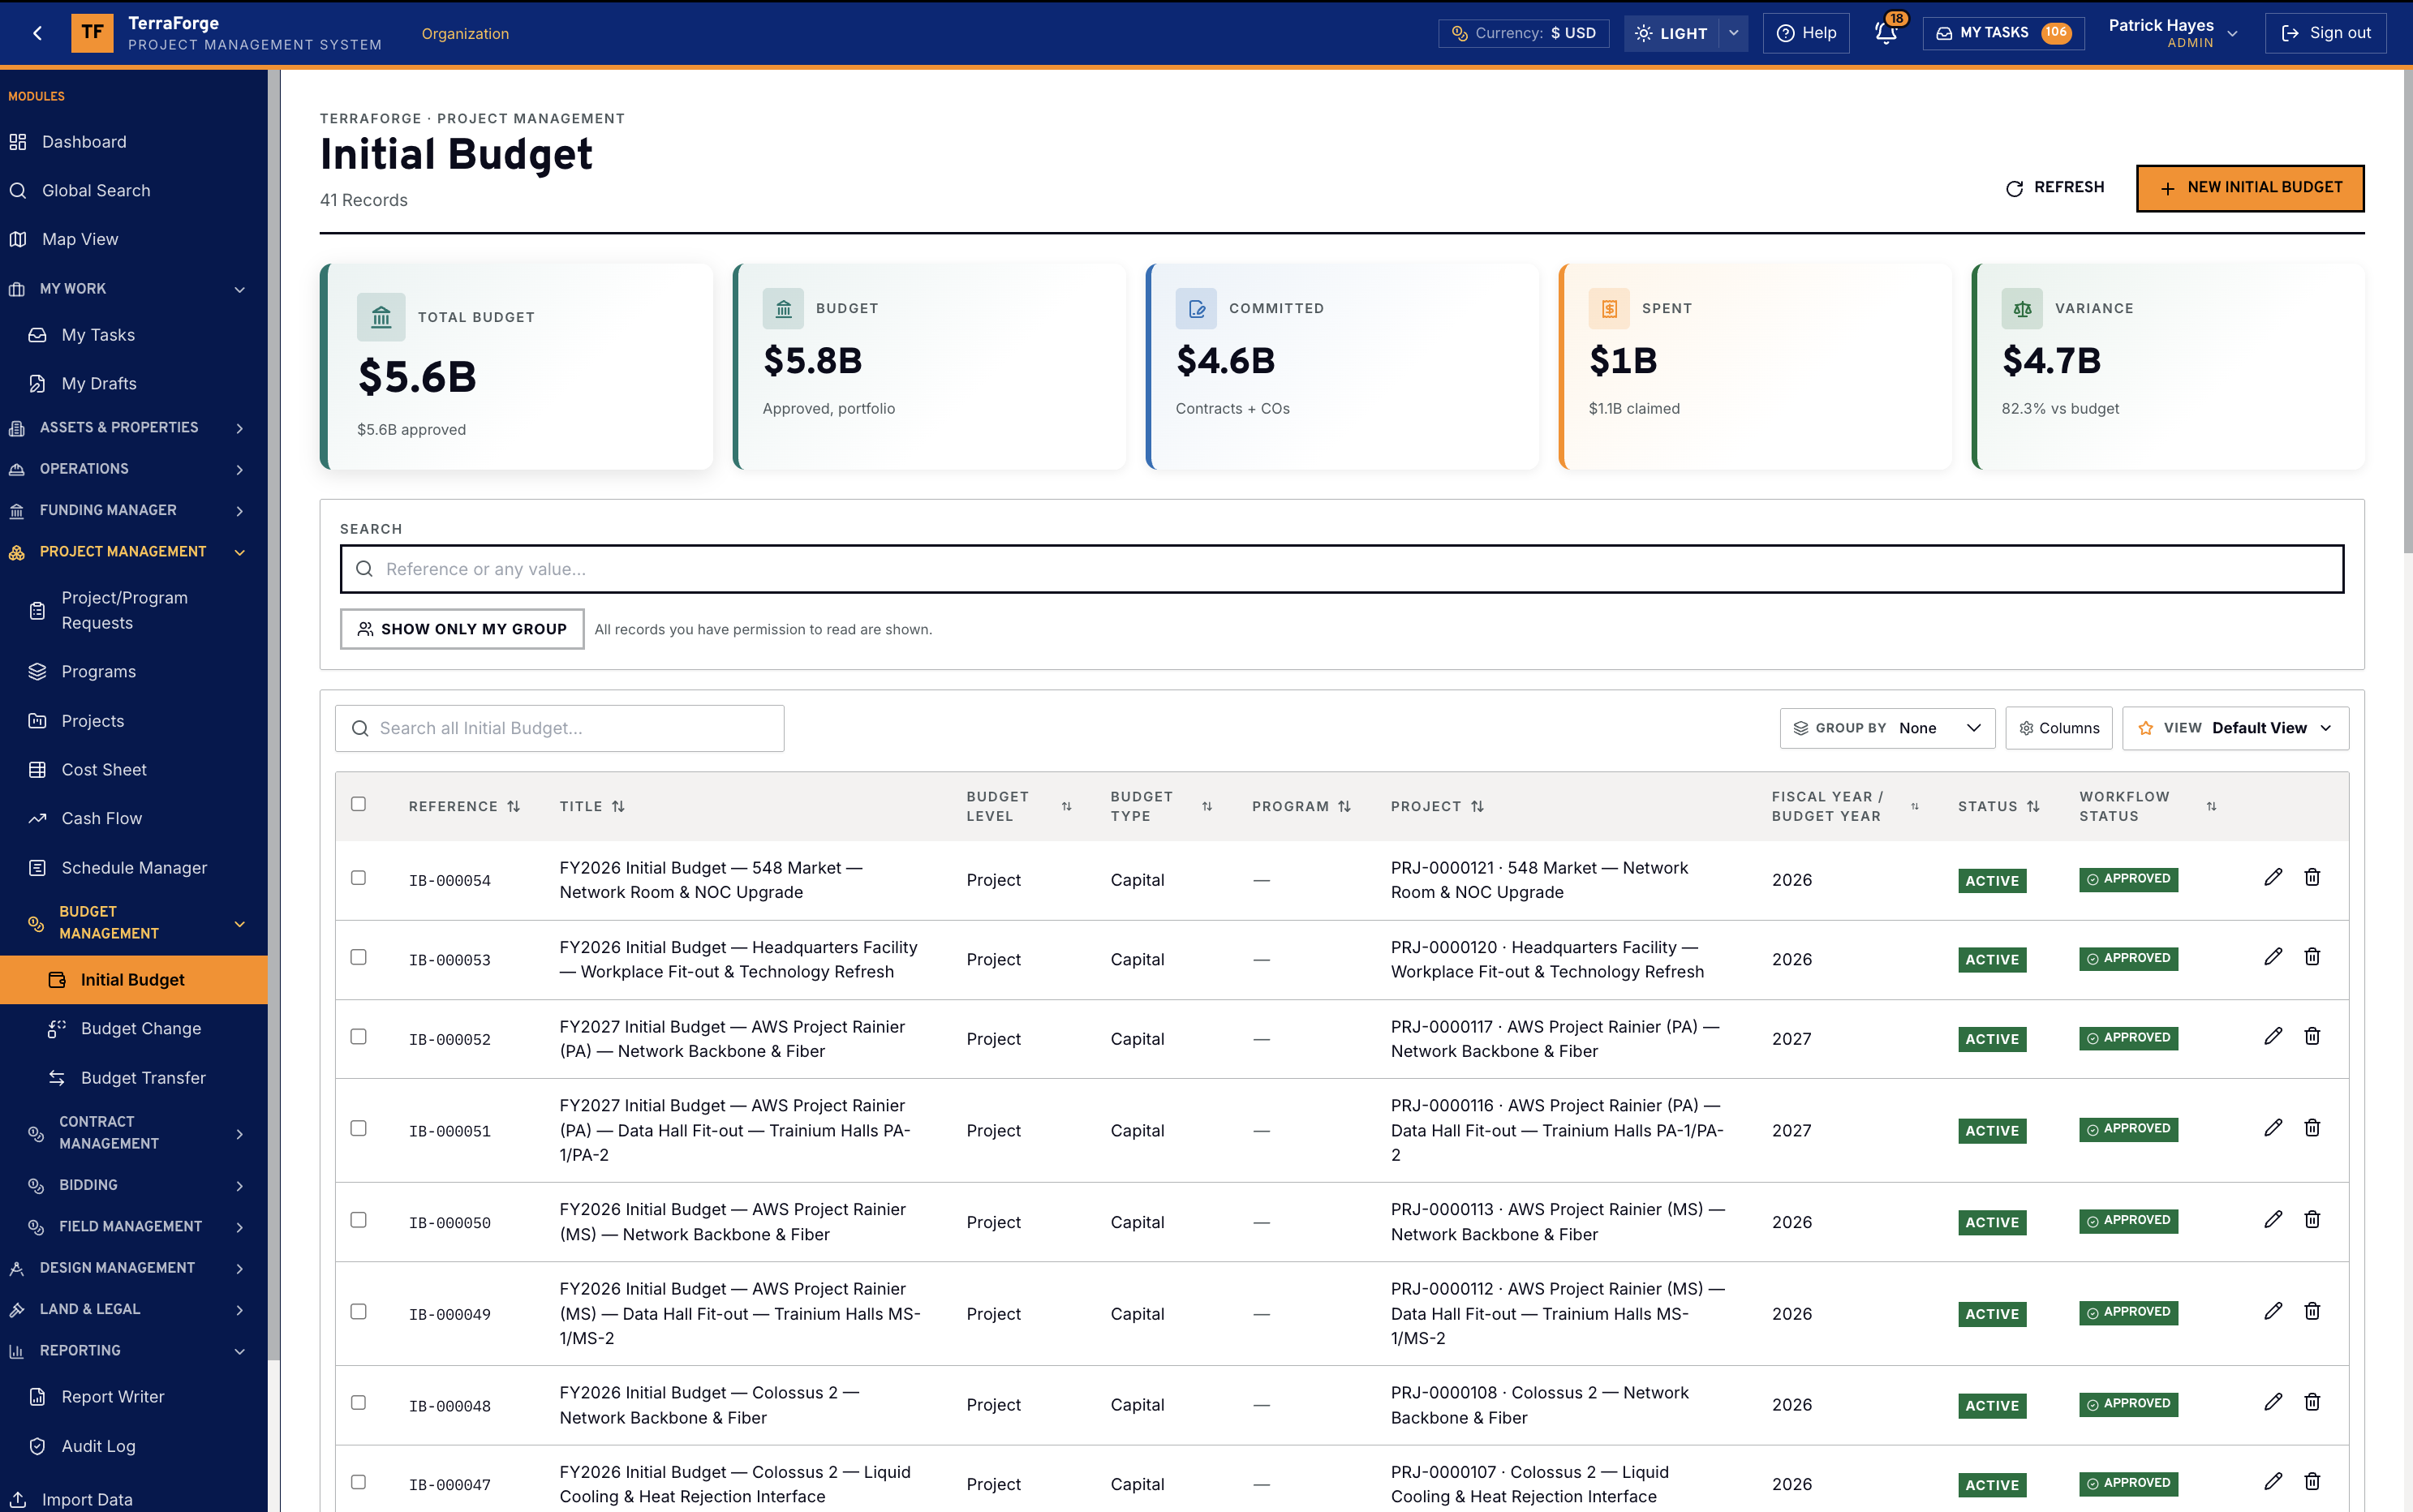Delete record IB-000051 with trash icon

tap(2312, 1128)
